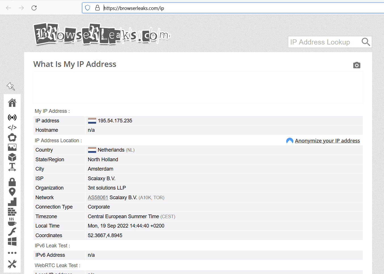Open the Anonymize your IP address link

(327, 141)
